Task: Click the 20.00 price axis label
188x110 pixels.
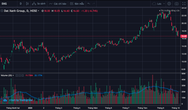Action: pyautogui.click(x=184, y=23)
